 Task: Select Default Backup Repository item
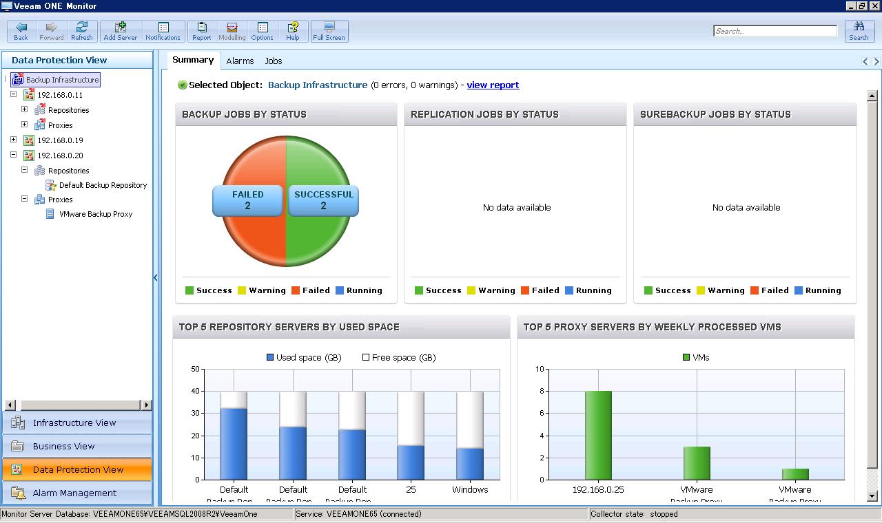pos(103,185)
